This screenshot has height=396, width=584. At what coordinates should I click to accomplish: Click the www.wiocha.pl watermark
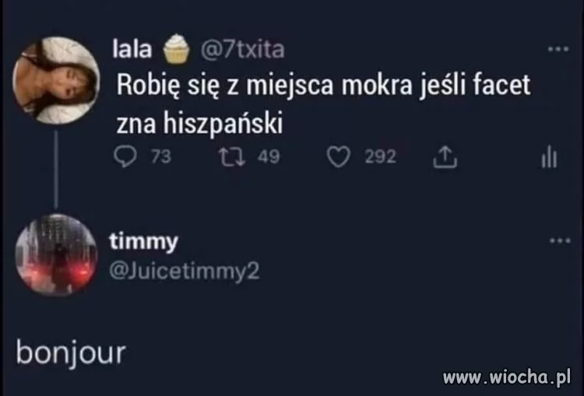click(x=507, y=377)
